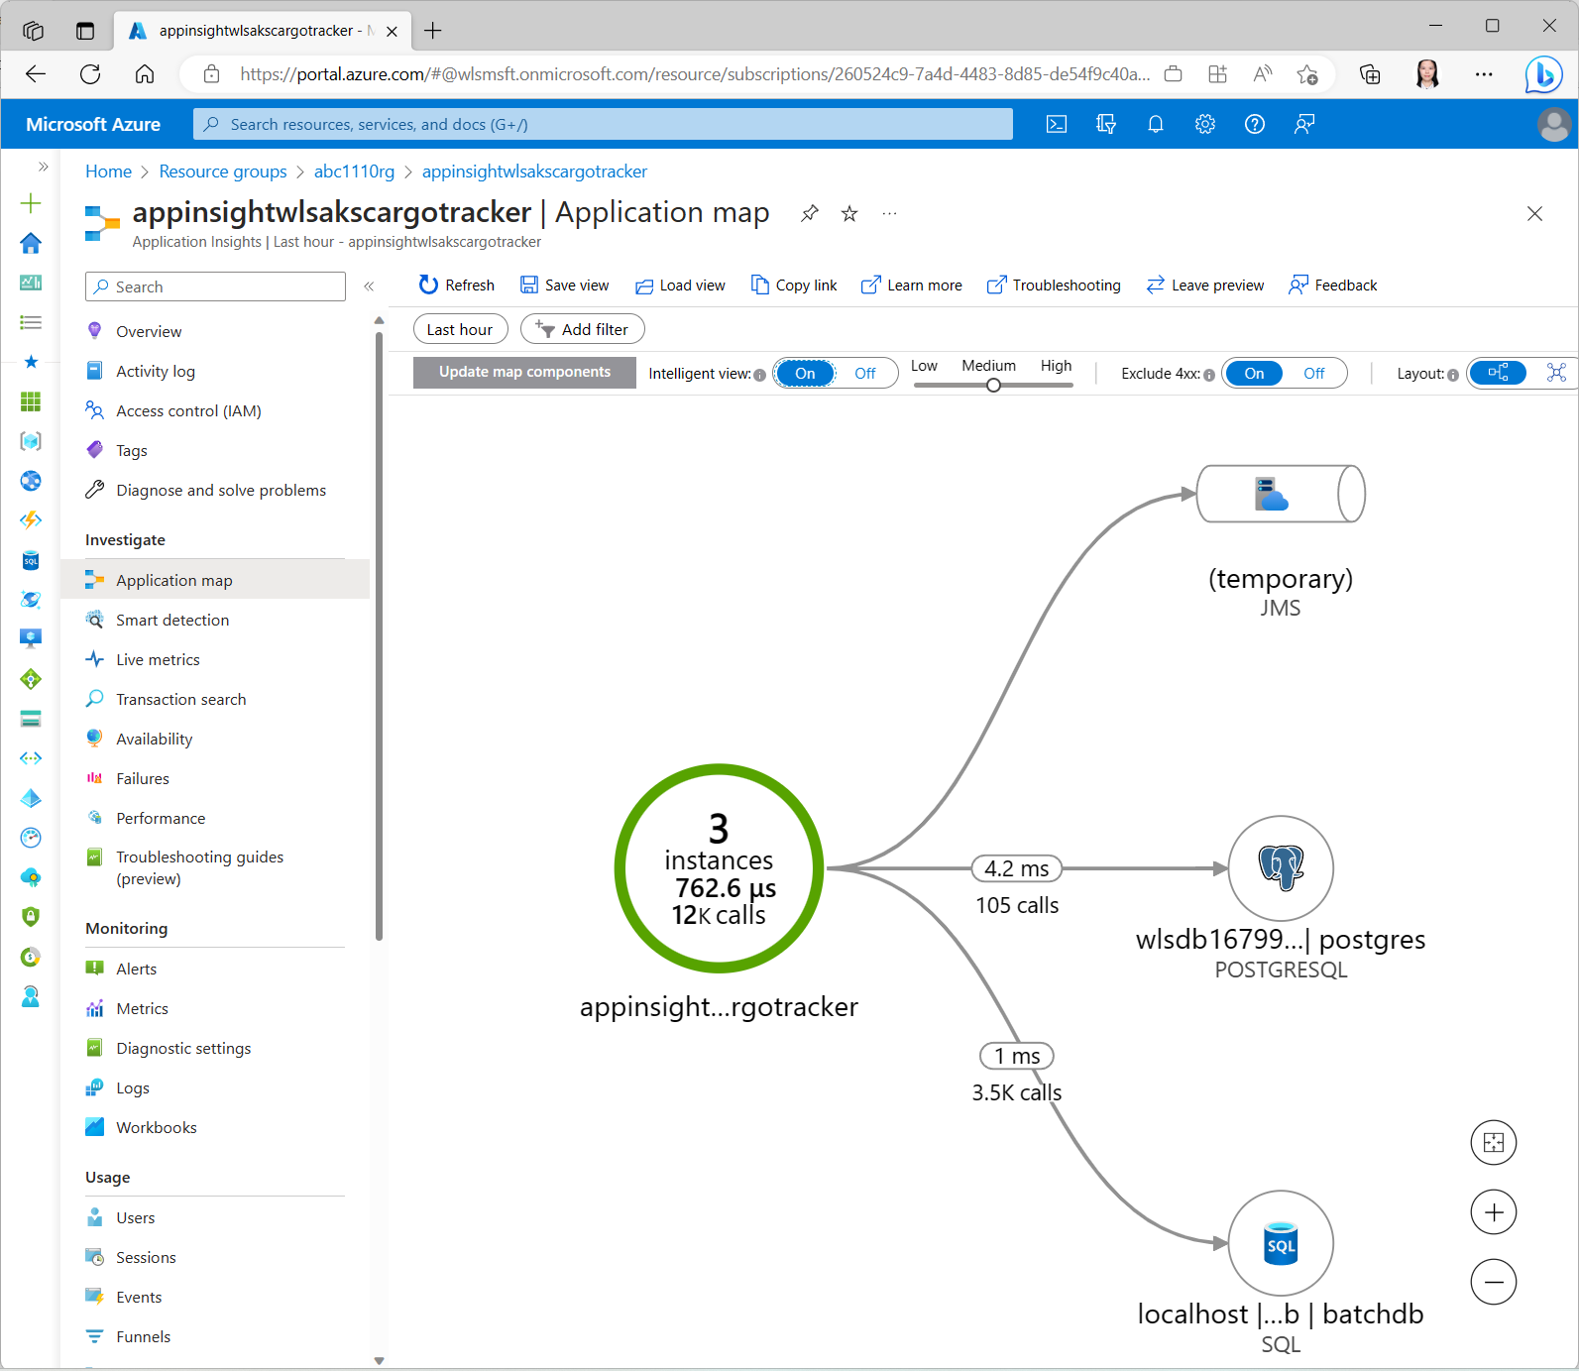Fit the map to screen
This screenshot has width=1579, height=1371.
coord(1494,1143)
